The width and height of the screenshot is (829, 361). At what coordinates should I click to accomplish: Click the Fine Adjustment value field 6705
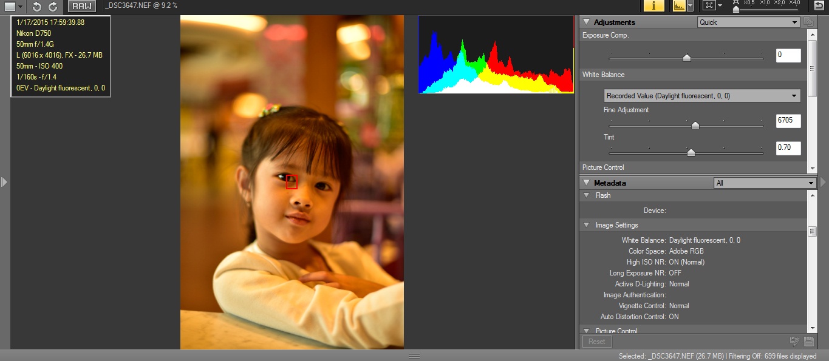(x=788, y=121)
